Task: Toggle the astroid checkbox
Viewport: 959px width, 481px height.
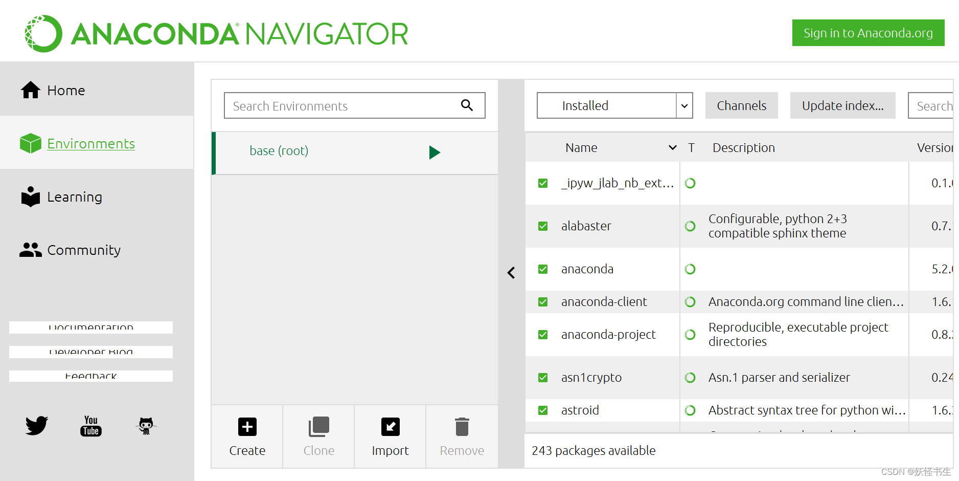Action: point(543,410)
